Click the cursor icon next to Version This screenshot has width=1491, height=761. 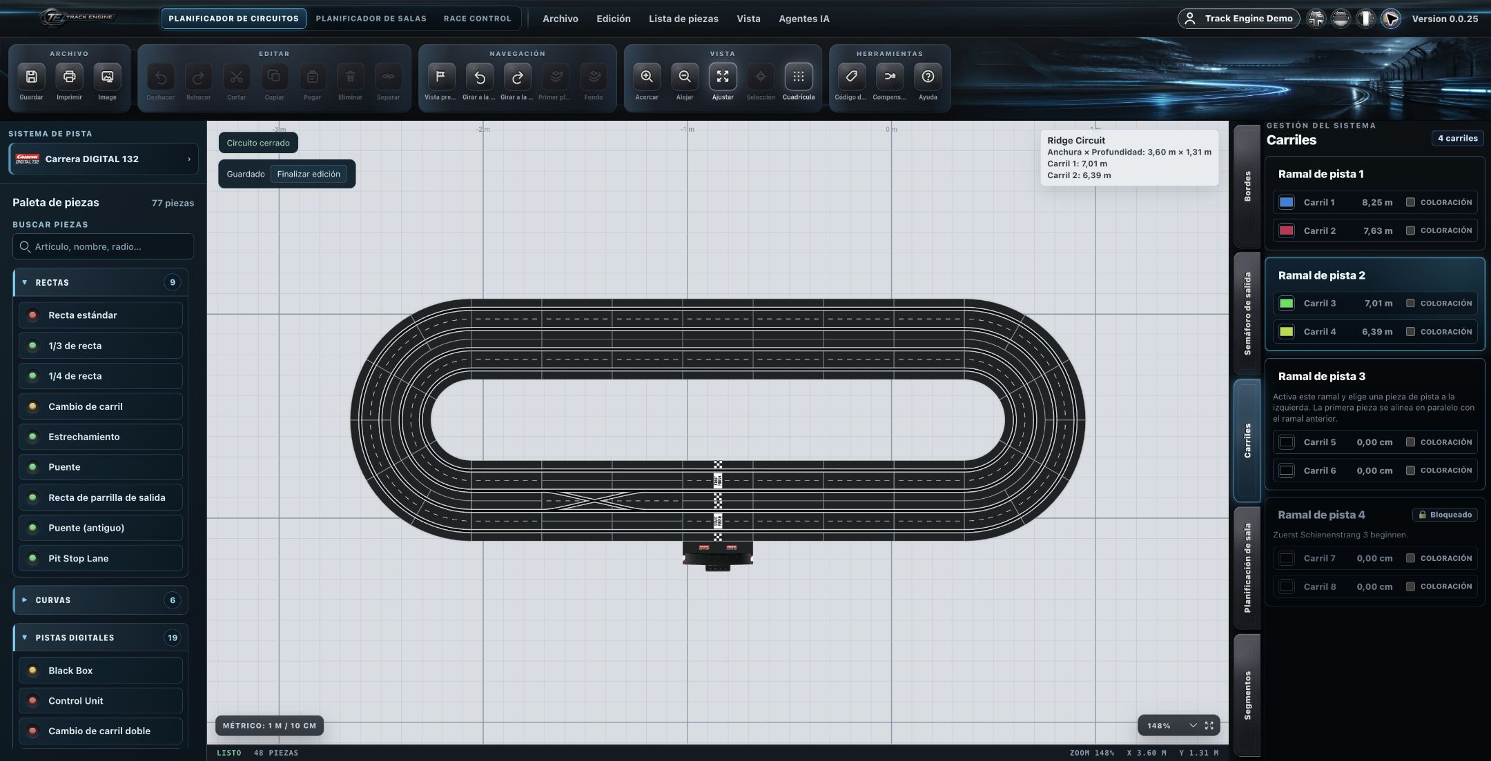[1391, 19]
